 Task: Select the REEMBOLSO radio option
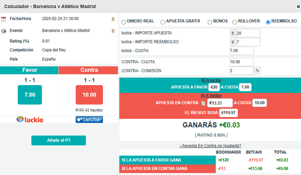coord(268,22)
